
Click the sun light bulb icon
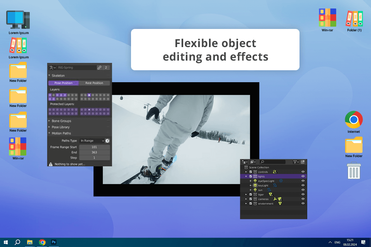[255, 190]
